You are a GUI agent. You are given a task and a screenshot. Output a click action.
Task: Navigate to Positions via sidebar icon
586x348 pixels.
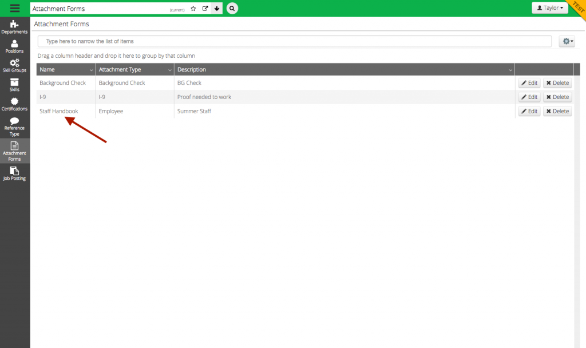coord(14,46)
